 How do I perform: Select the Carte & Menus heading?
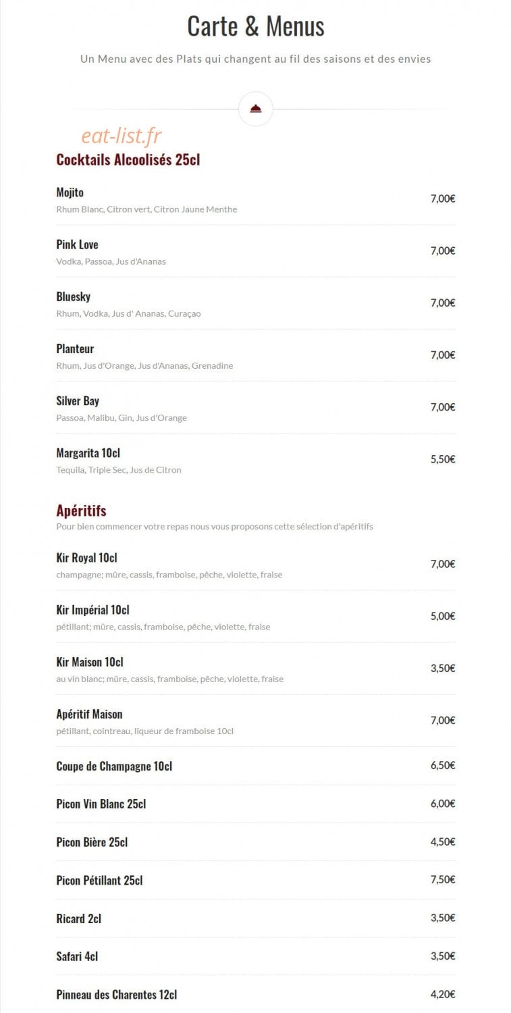(x=255, y=26)
